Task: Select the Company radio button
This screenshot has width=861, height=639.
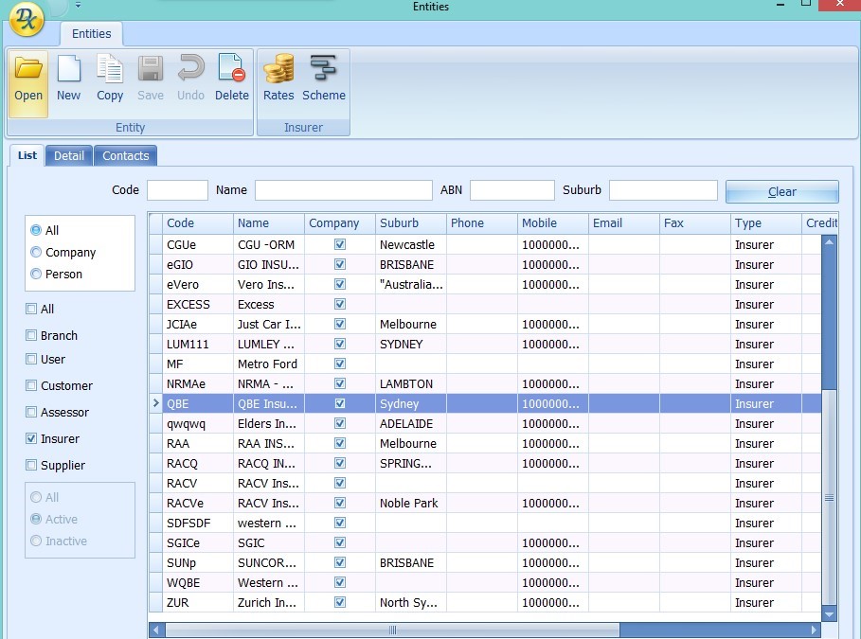Action: (x=36, y=252)
